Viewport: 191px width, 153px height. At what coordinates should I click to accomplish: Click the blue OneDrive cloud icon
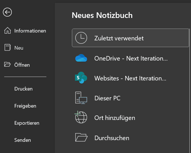(x=81, y=58)
